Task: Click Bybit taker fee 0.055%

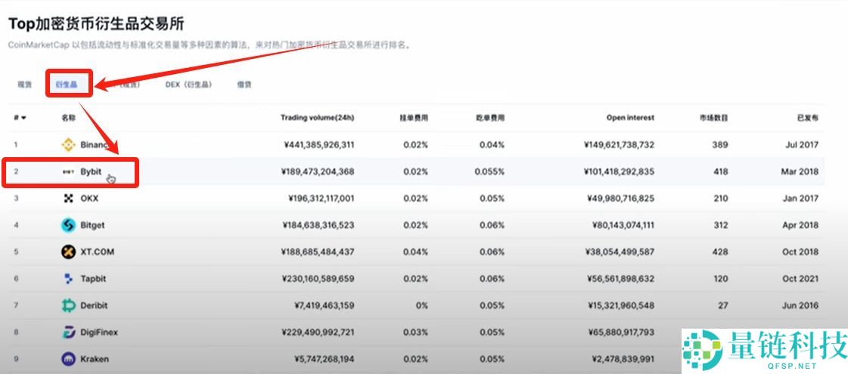Action: [489, 172]
